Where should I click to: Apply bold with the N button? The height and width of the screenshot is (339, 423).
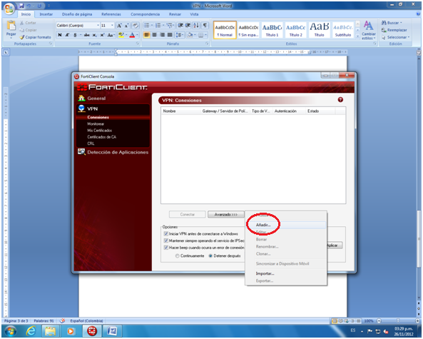[60, 35]
